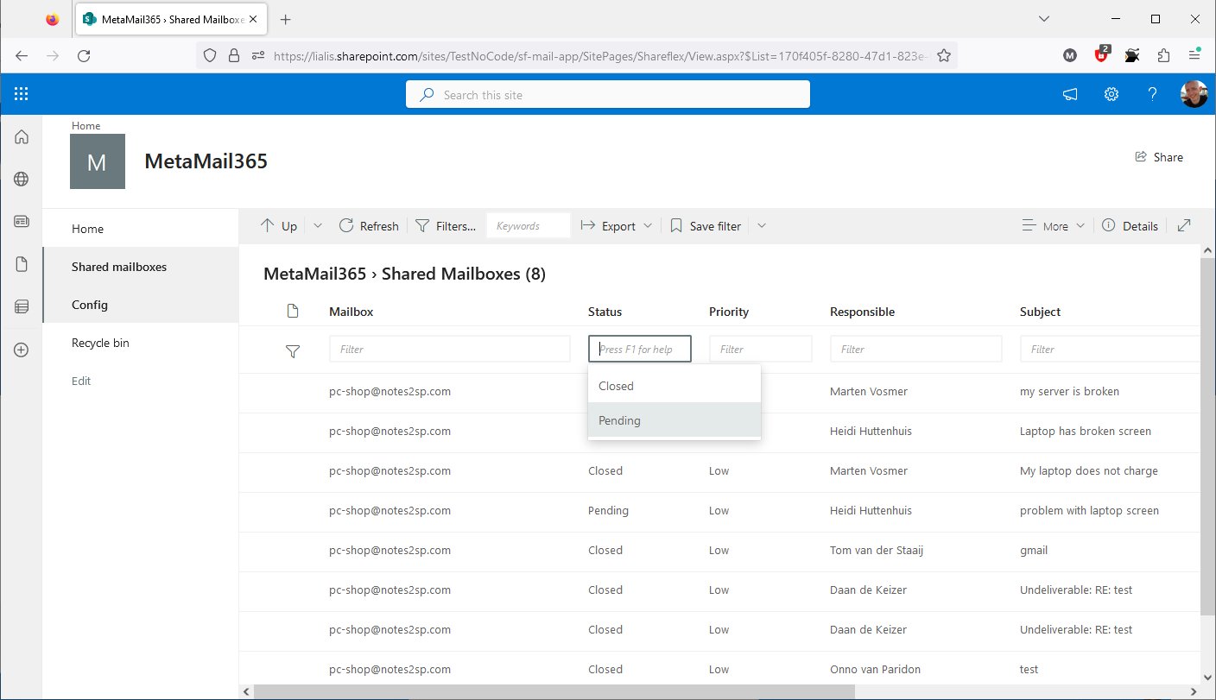Click Onno van Paridon responsible cell
The height and width of the screenshot is (700, 1216).
[877, 669]
